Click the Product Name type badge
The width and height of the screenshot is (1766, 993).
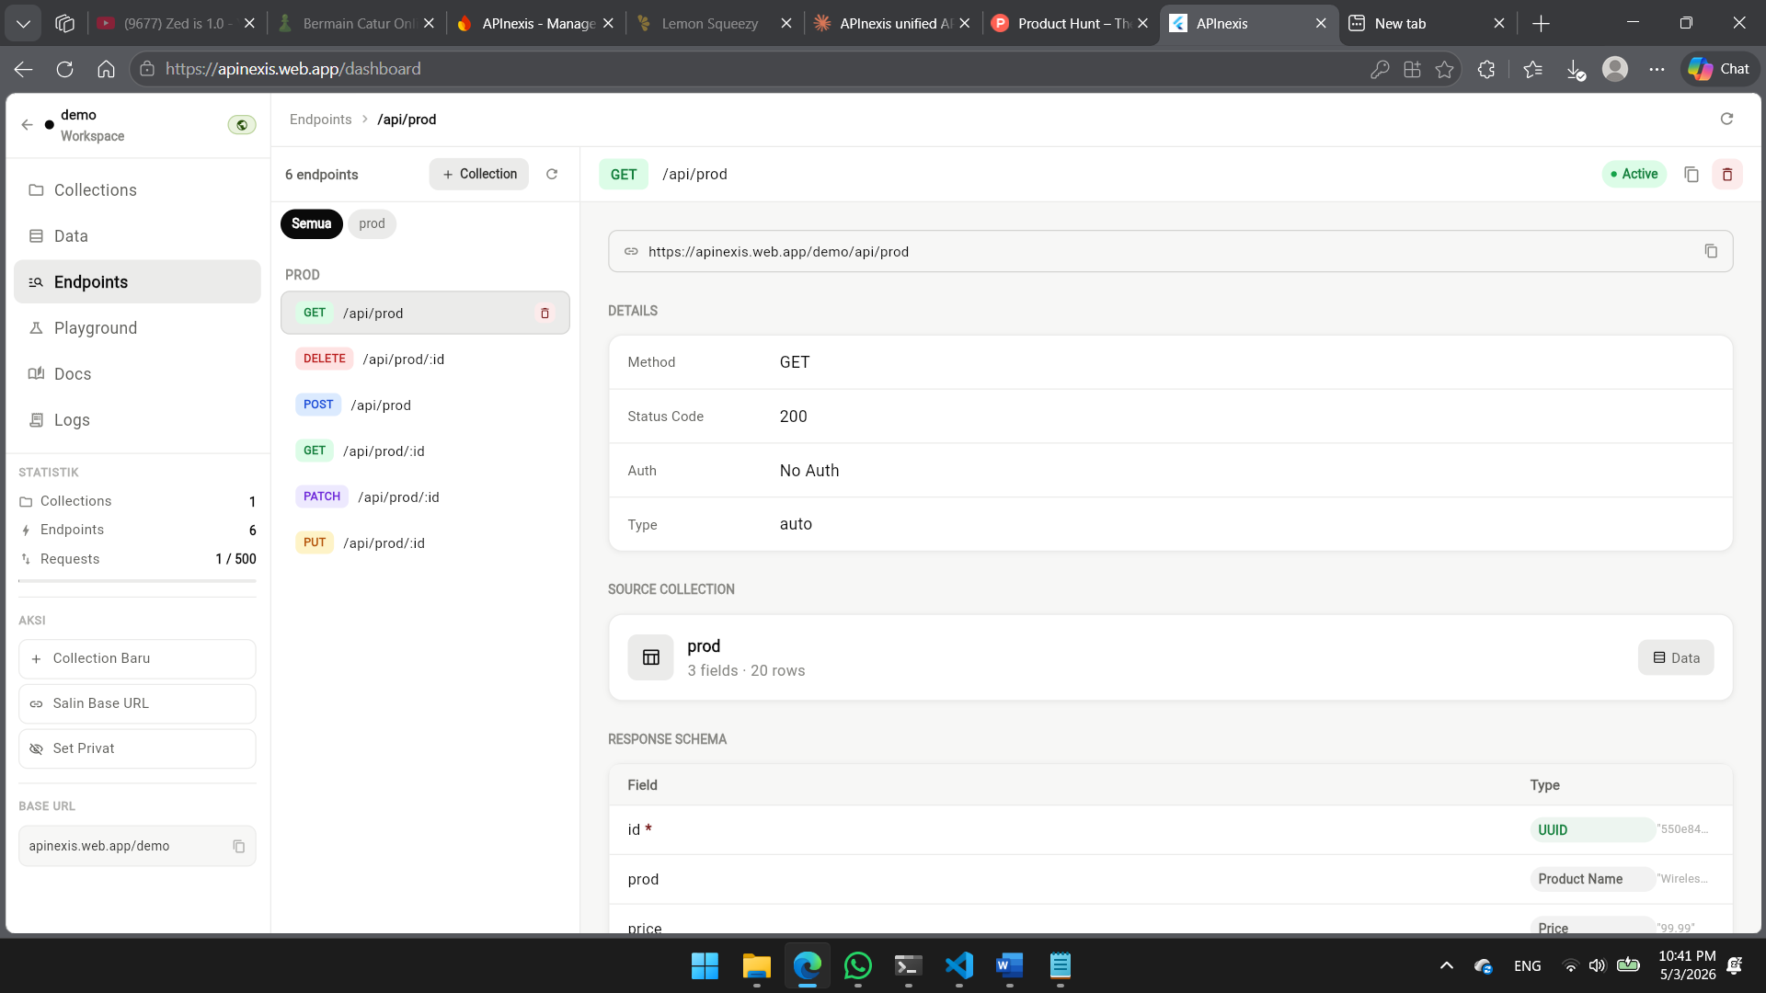(x=1592, y=879)
